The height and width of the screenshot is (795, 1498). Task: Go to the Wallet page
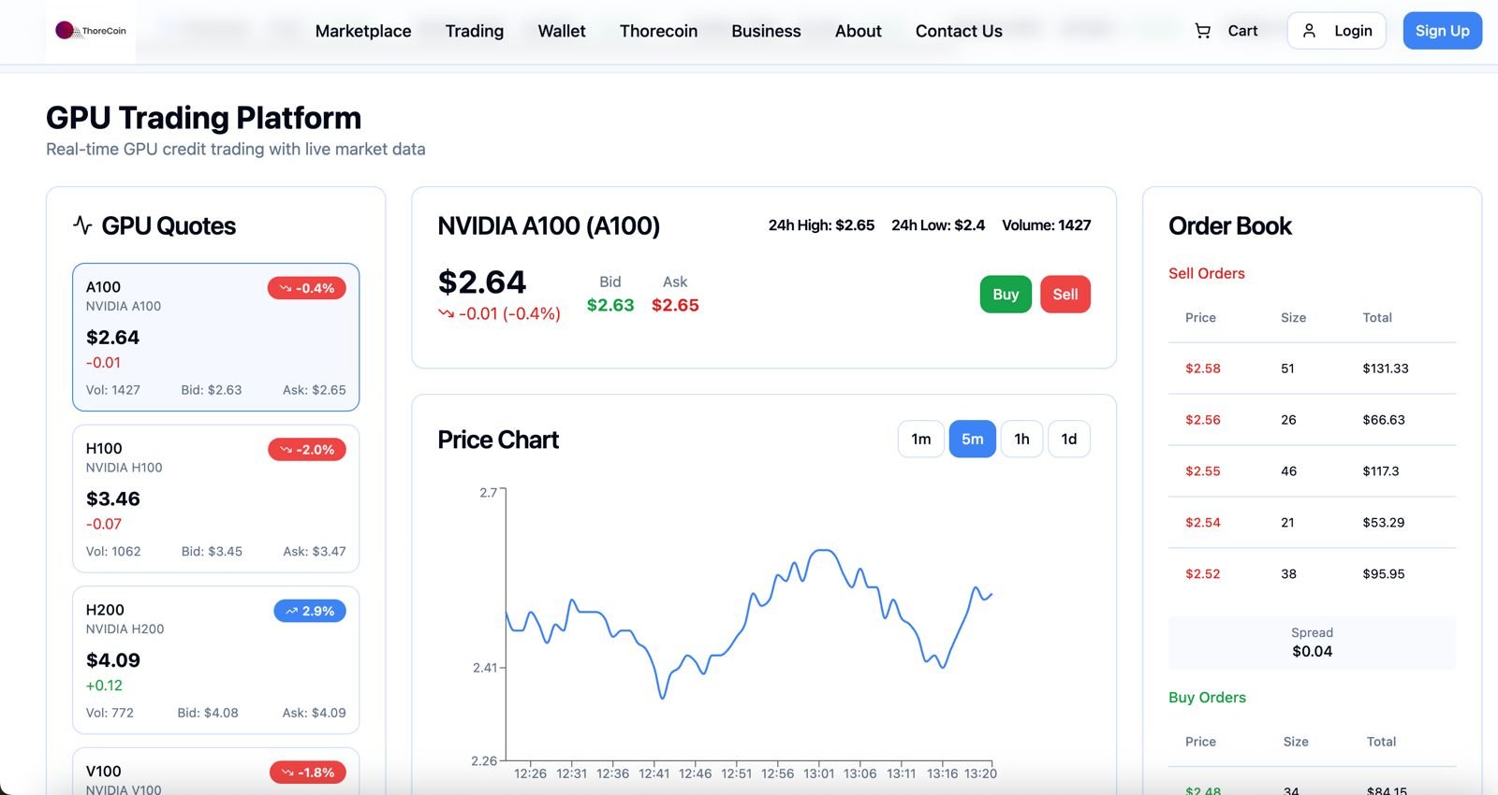pyautogui.click(x=562, y=31)
